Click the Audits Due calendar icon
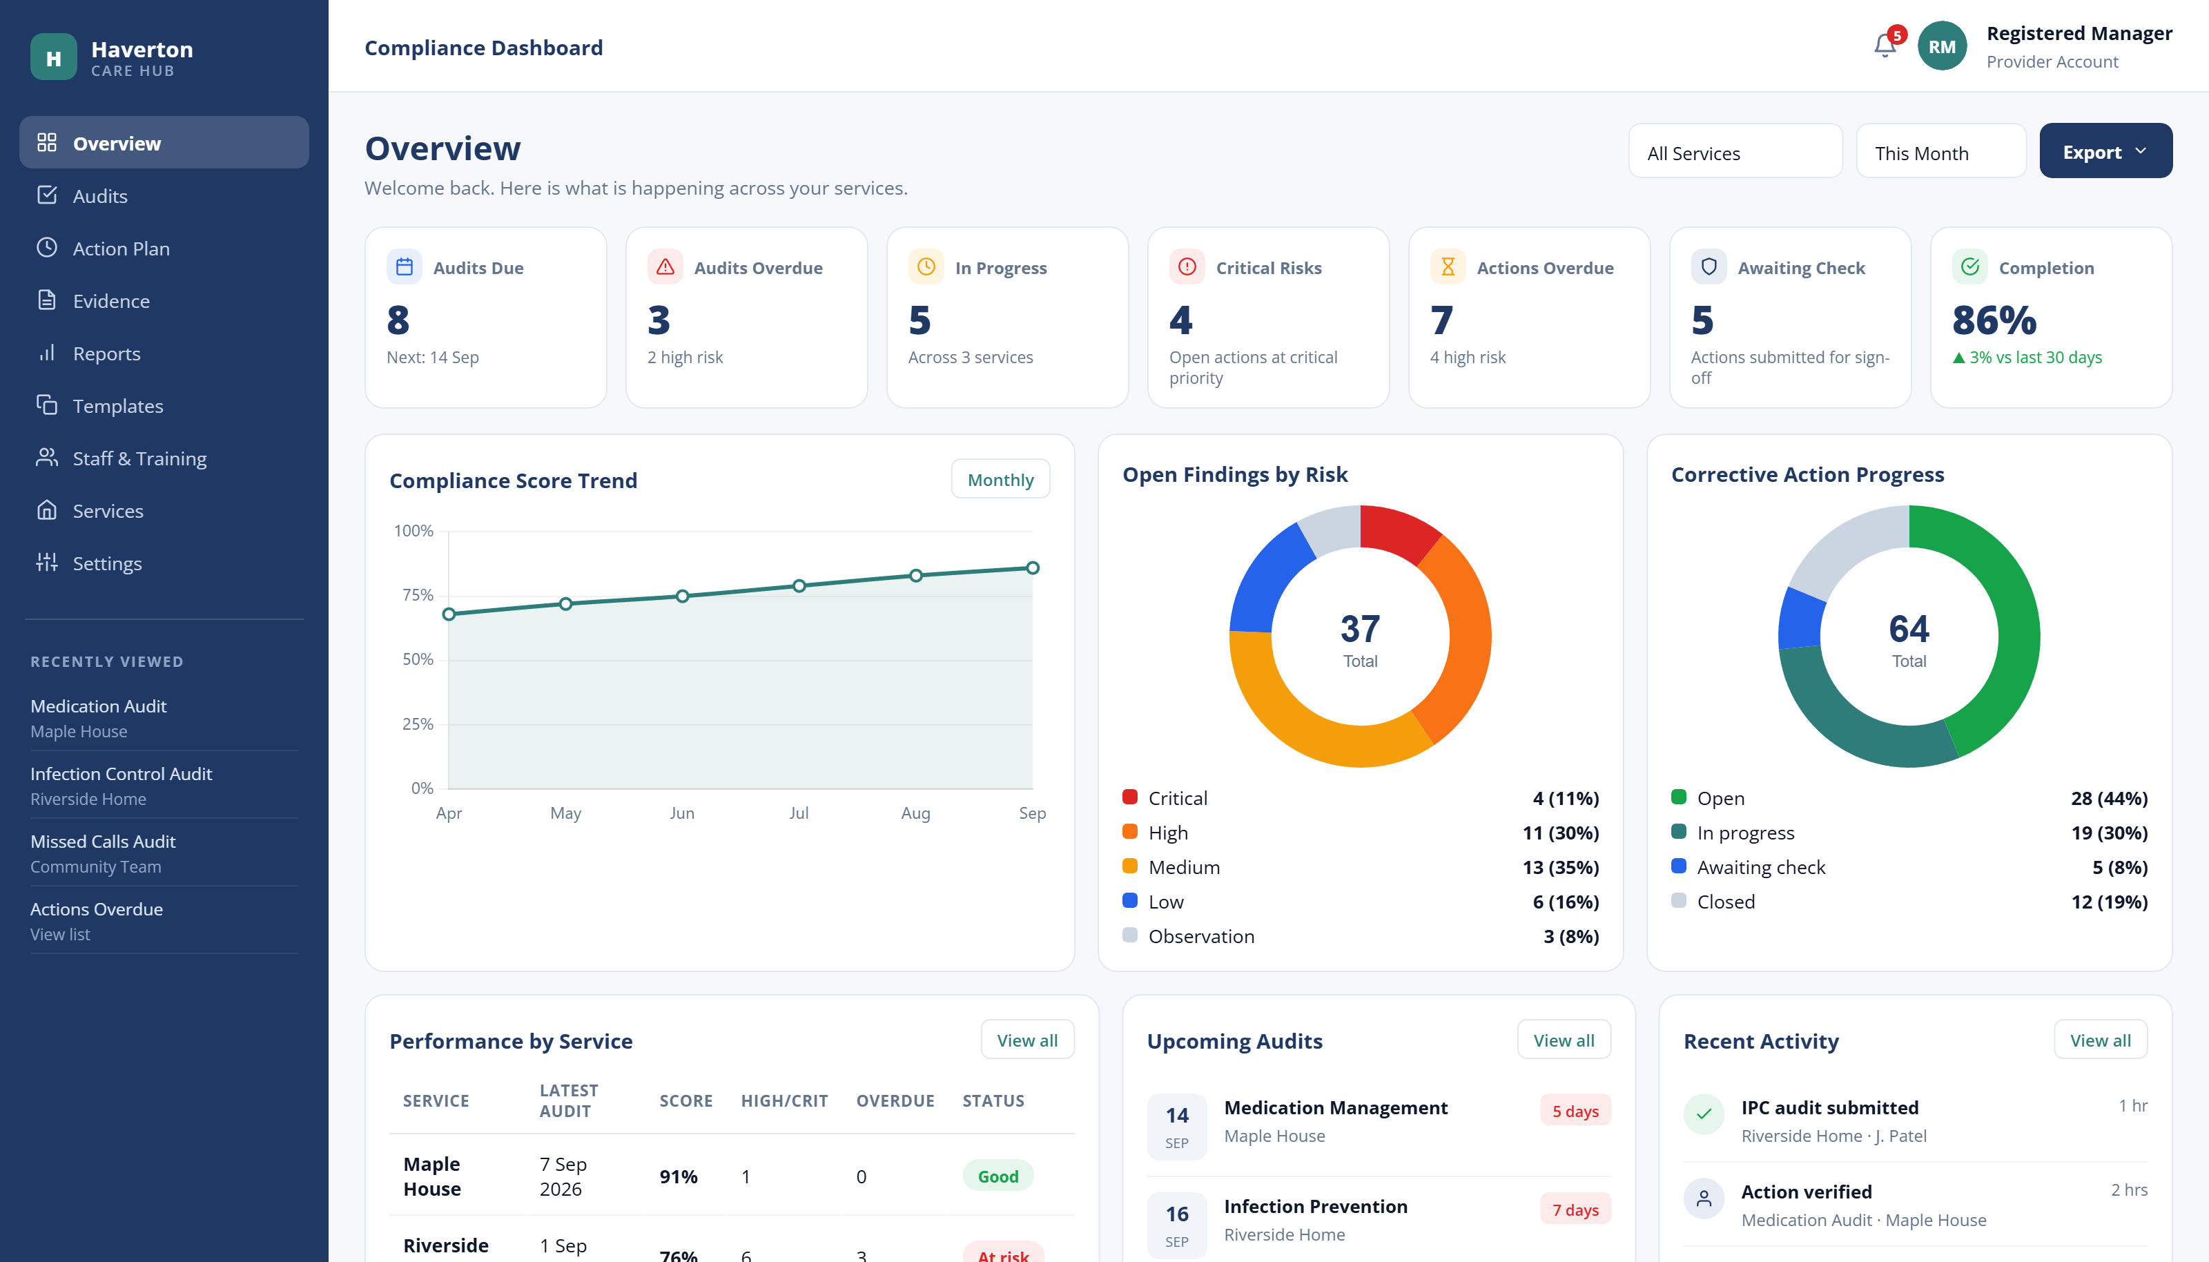 coord(404,267)
